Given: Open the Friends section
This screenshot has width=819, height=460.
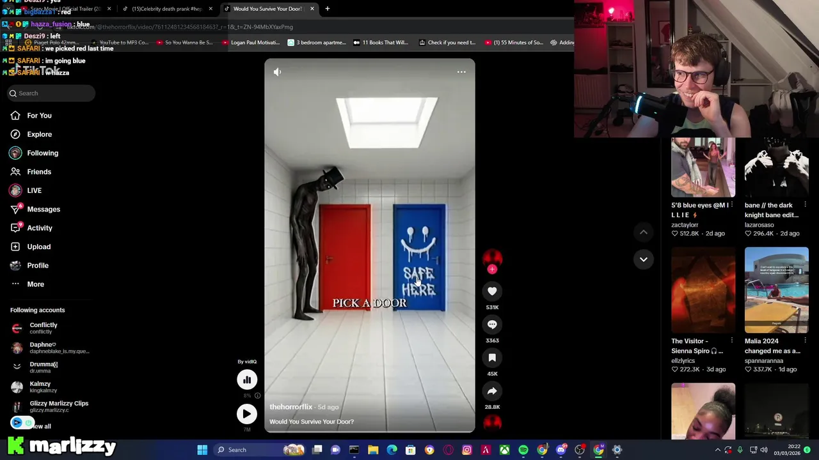Looking at the screenshot, I should [x=31, y=172].
